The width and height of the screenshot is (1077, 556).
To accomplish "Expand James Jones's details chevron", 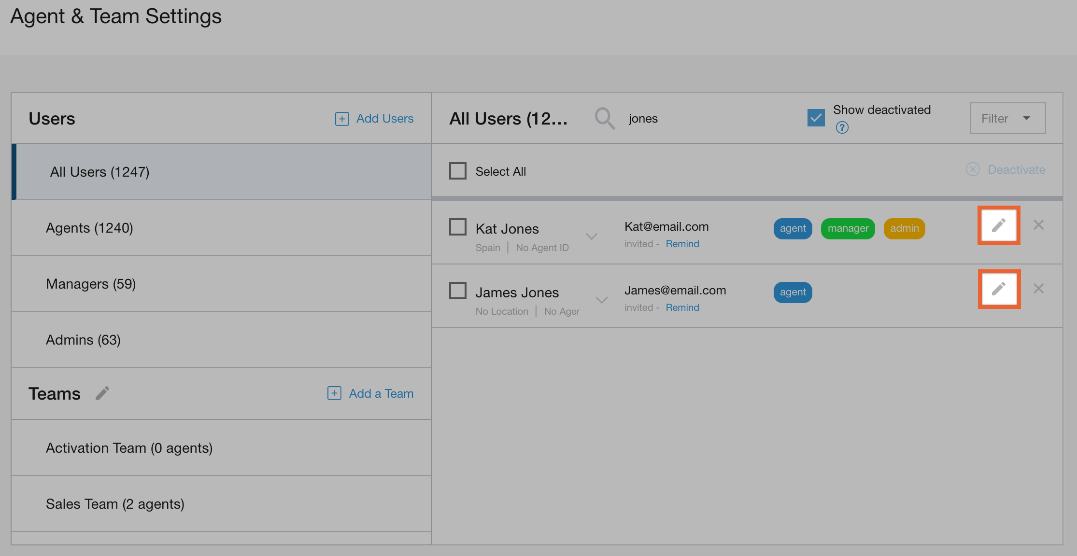I will [601, 300].
